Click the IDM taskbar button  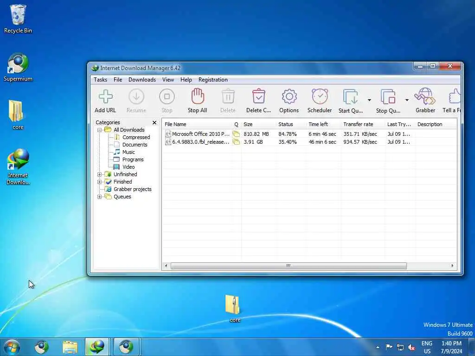point(97,347)
